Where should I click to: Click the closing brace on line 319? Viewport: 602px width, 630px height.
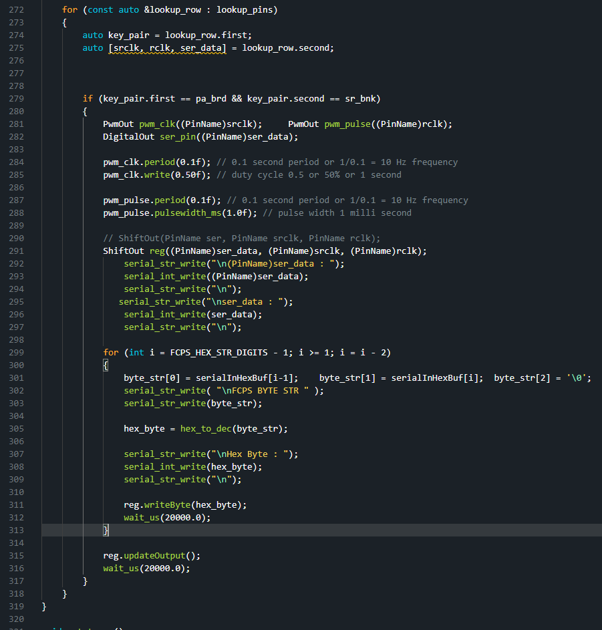pyautogui.click(x=44, y=607)
